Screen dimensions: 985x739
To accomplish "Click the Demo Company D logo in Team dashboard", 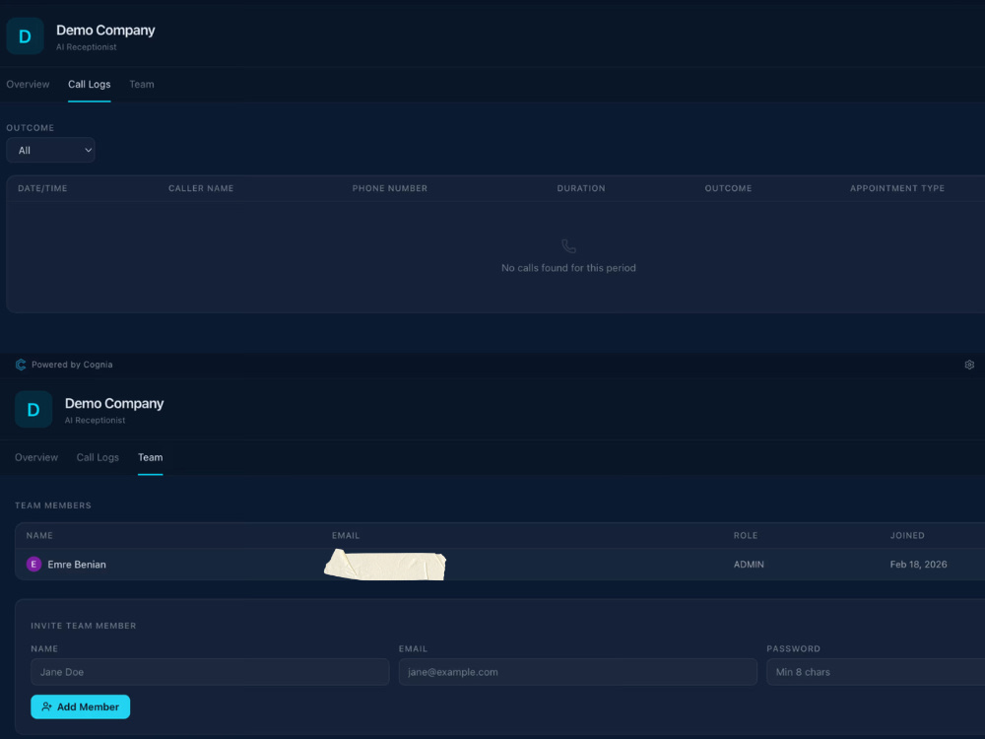I will click(x=33, y=410).
